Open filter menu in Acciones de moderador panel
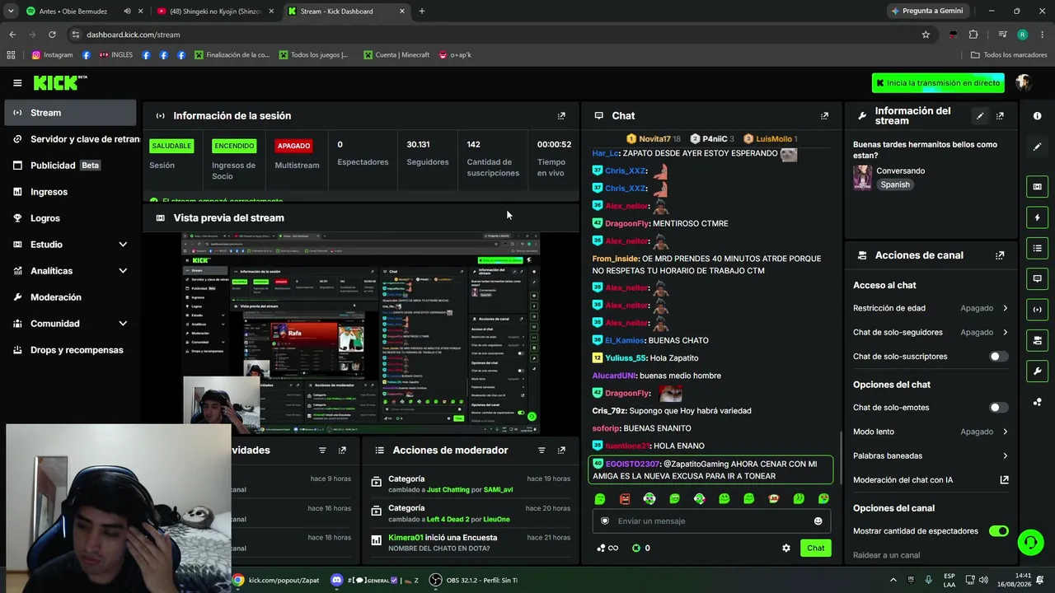1055x593 pixels. (542, 451)
